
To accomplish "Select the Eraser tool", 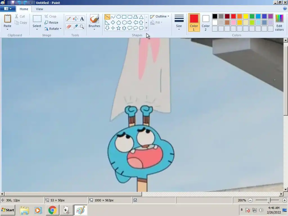I will tap(69, 27).
